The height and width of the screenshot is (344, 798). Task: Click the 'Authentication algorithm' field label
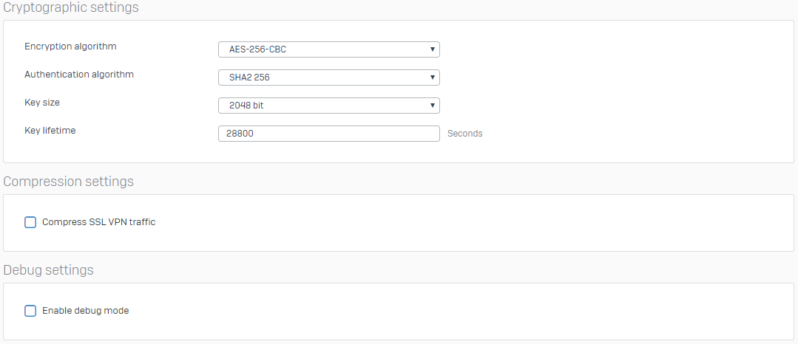point(79,75)
